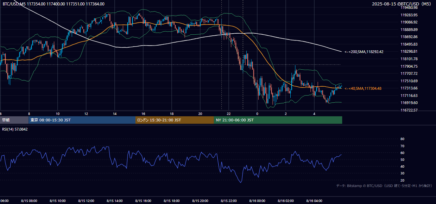Screen dimensions: 436x204
Task: Click price axis label 119086.92
Action: point(409,22)
